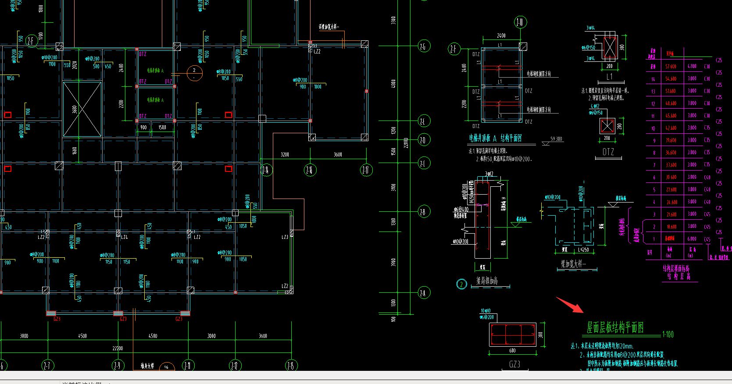Click the 10Φ10 rebar note above GZ3 section

click(486, 311)
